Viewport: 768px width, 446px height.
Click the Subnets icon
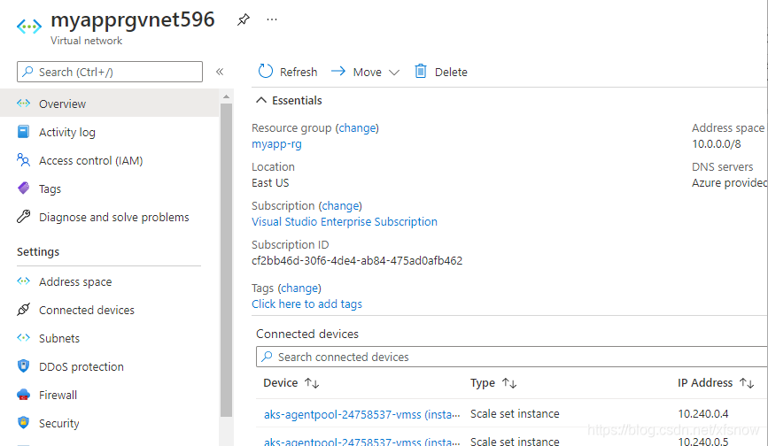[24, 338]
